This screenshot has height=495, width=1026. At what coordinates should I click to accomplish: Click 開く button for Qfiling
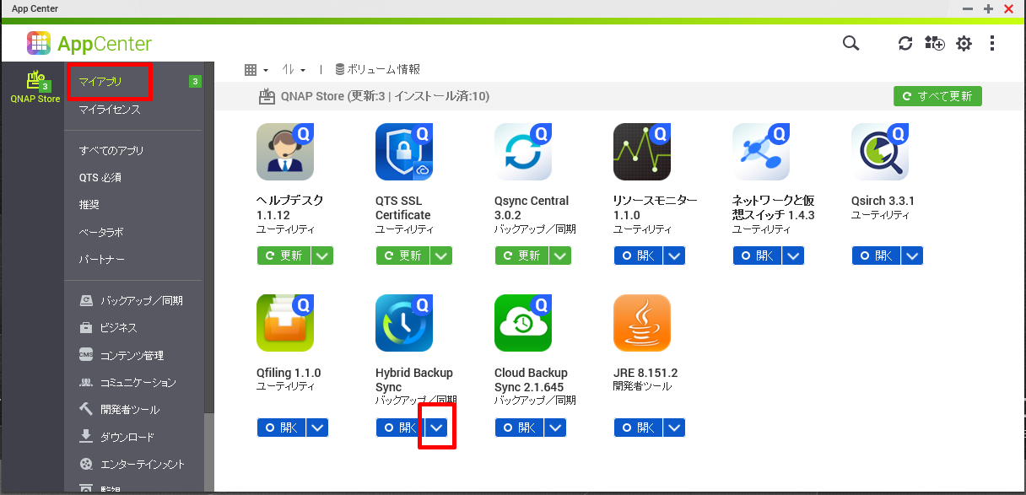[x=281, y=428]
